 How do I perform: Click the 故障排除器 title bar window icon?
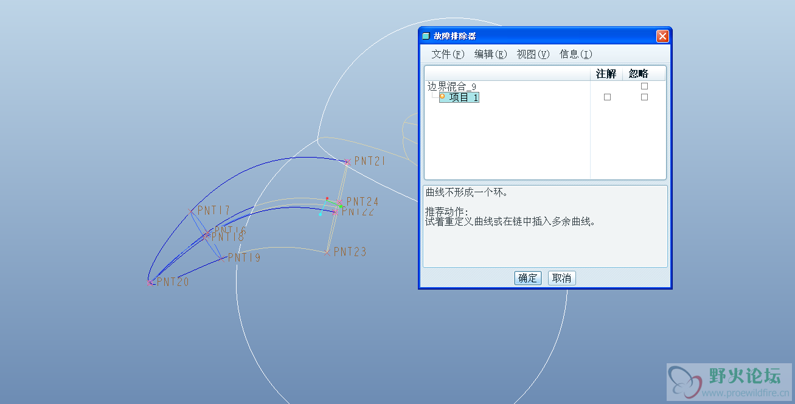pyautogui.click(x=426, y=37)
